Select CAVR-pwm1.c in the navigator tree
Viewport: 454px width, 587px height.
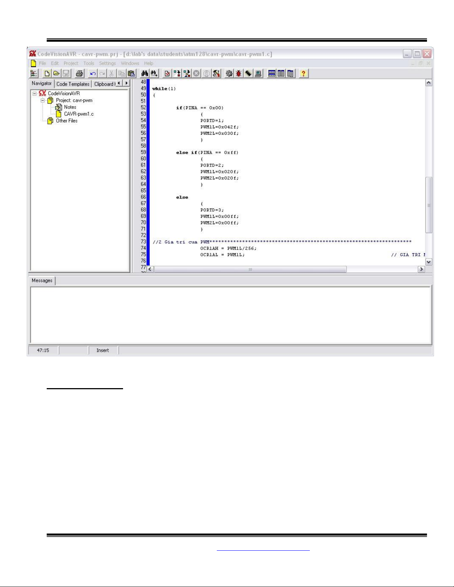[x=79, y=114]
